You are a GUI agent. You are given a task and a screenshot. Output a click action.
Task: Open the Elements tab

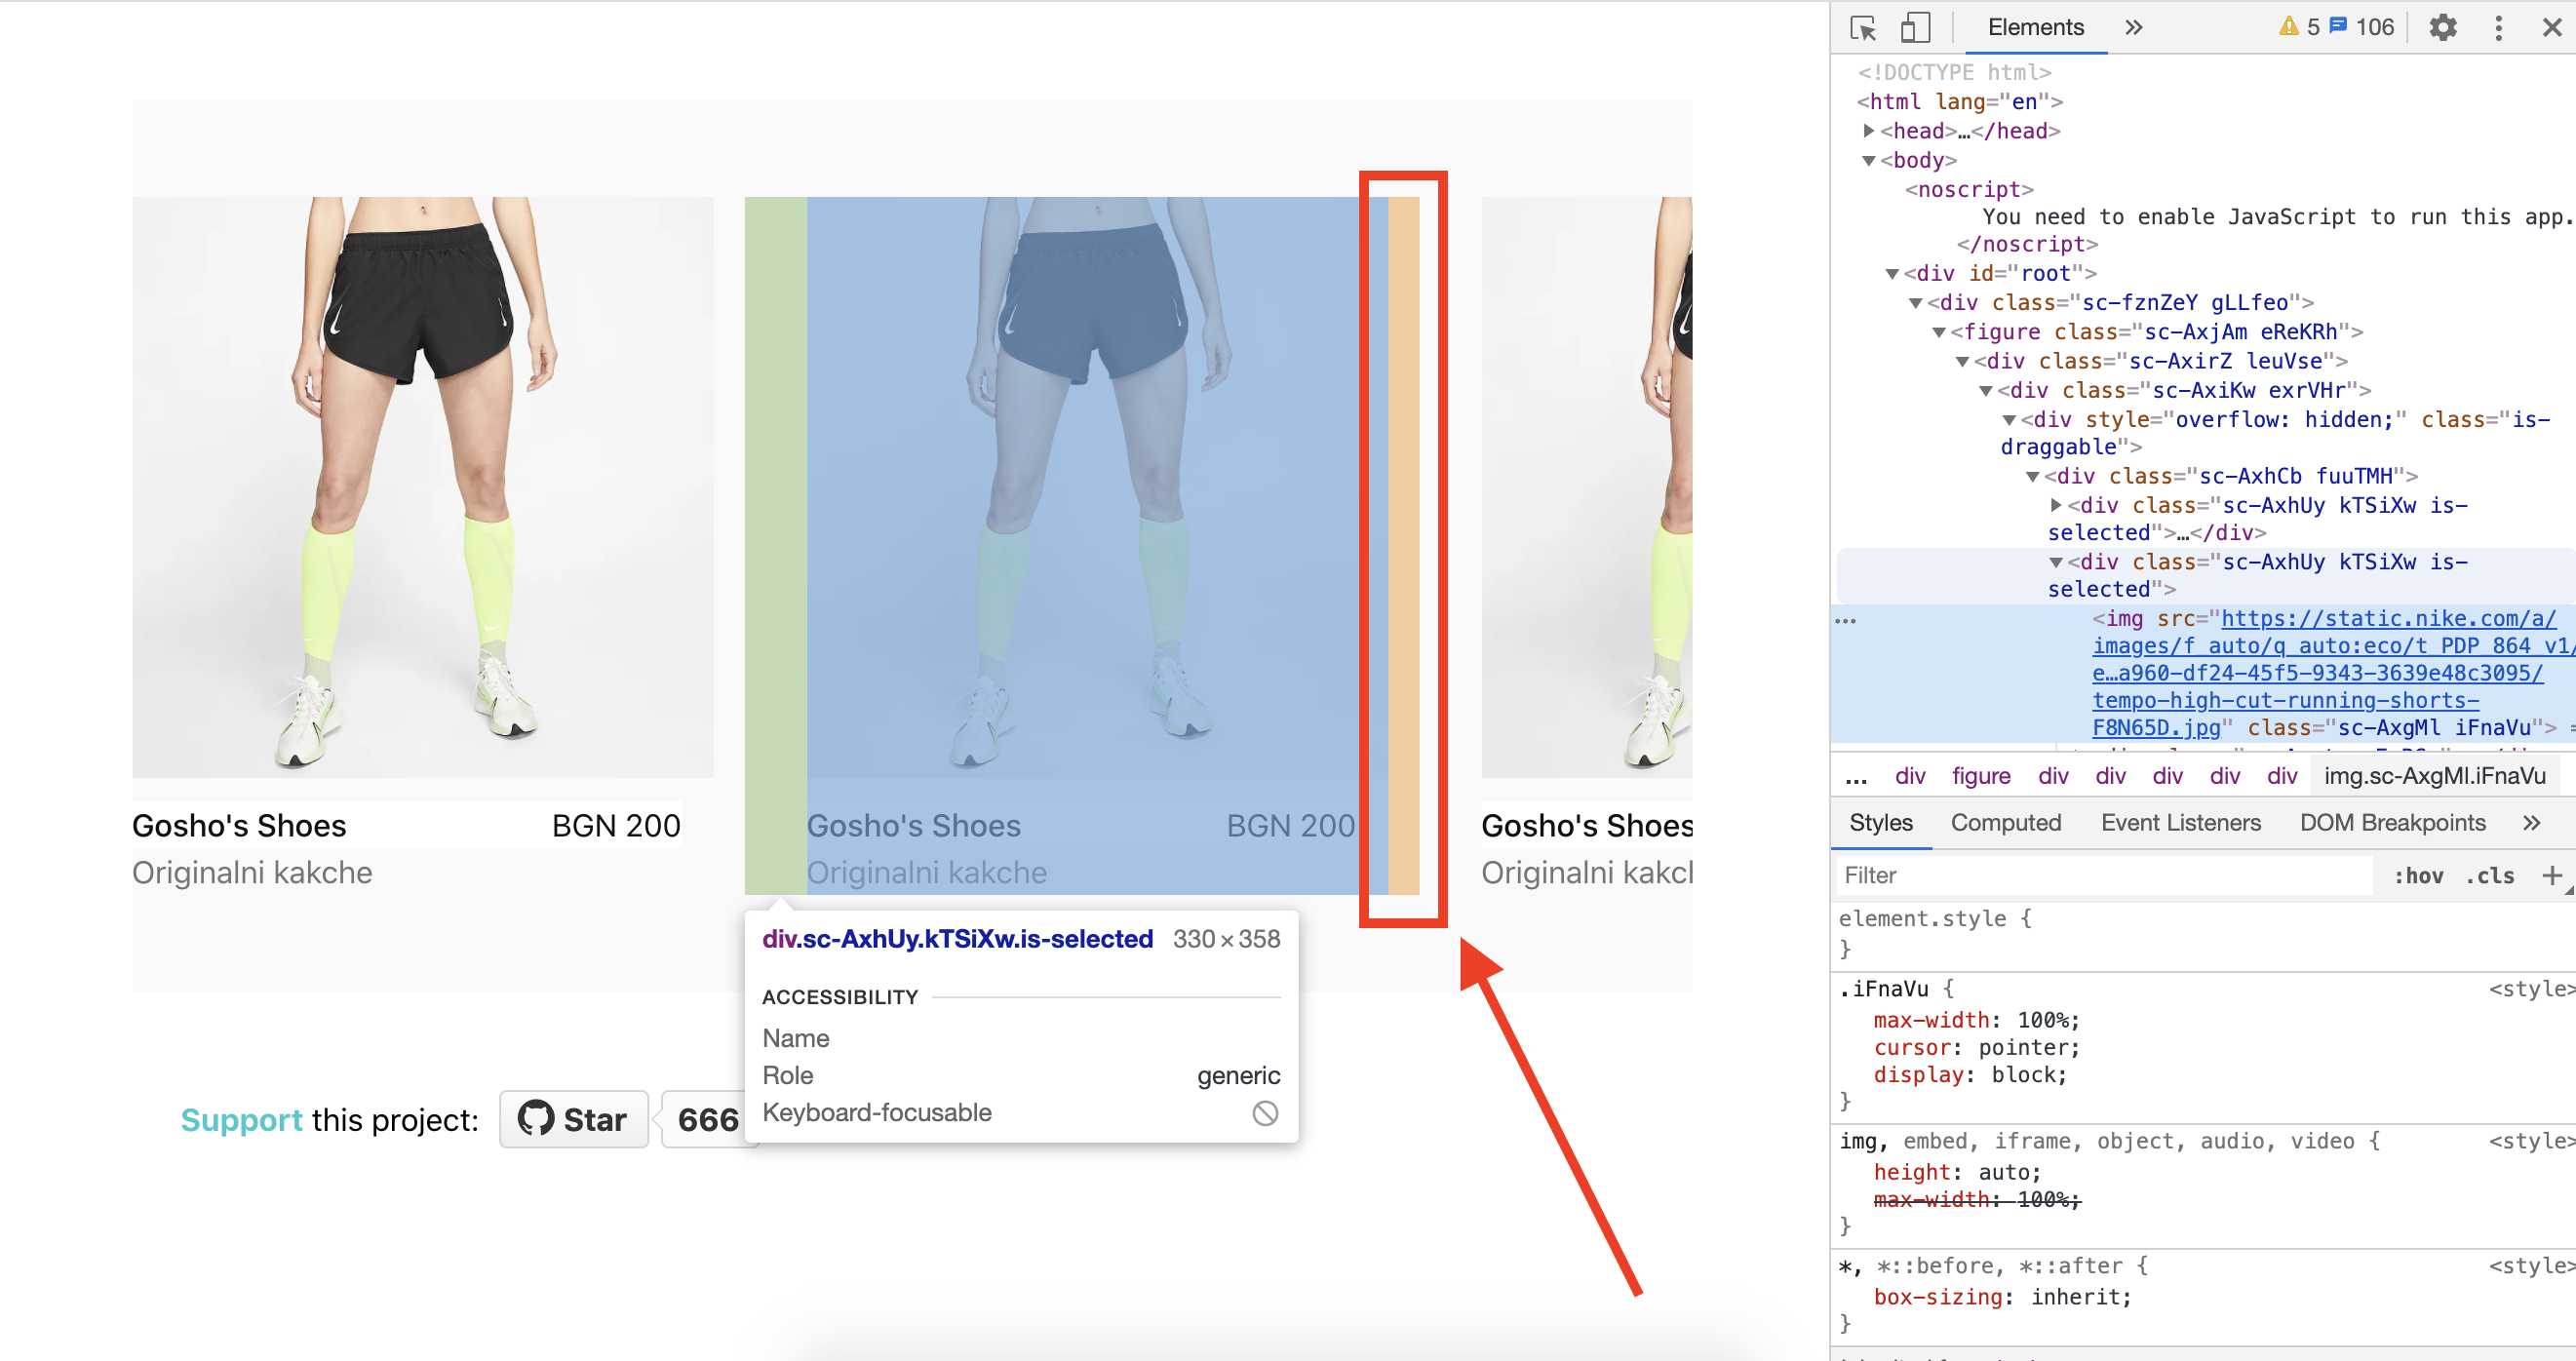2035,27
